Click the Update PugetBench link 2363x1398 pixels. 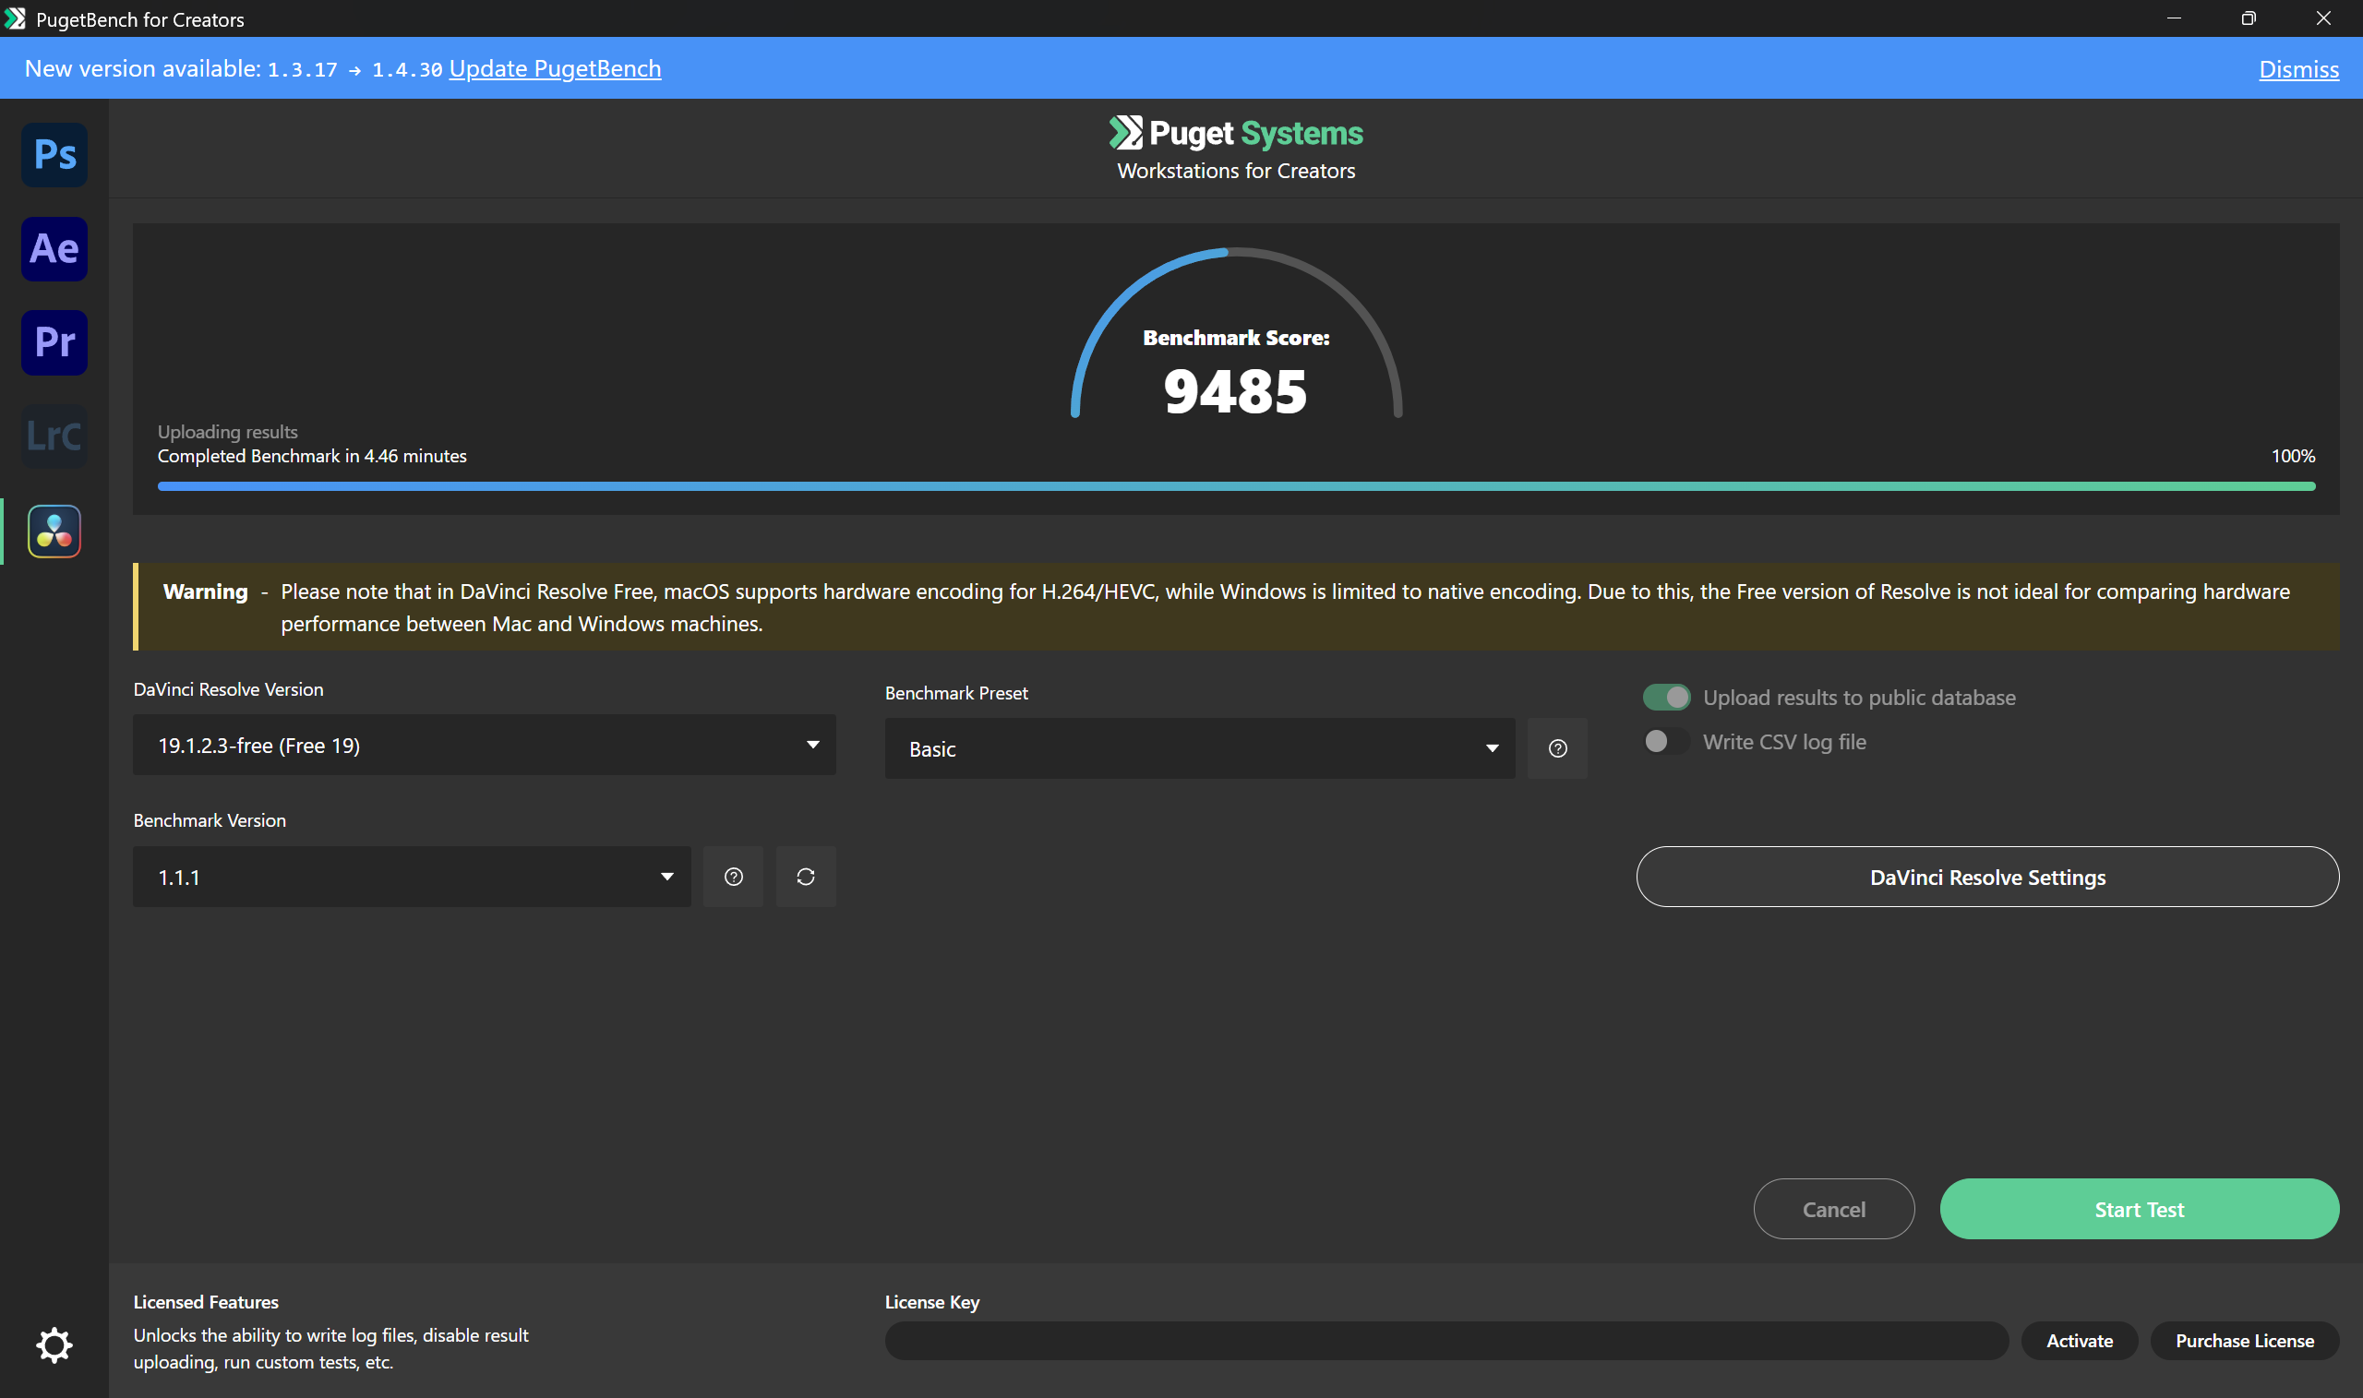tap(555, 69)
